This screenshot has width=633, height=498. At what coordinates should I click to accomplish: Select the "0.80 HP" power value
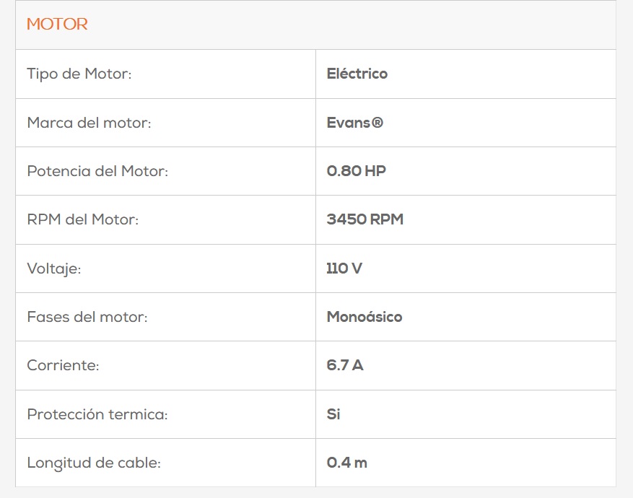pos(356,171)
